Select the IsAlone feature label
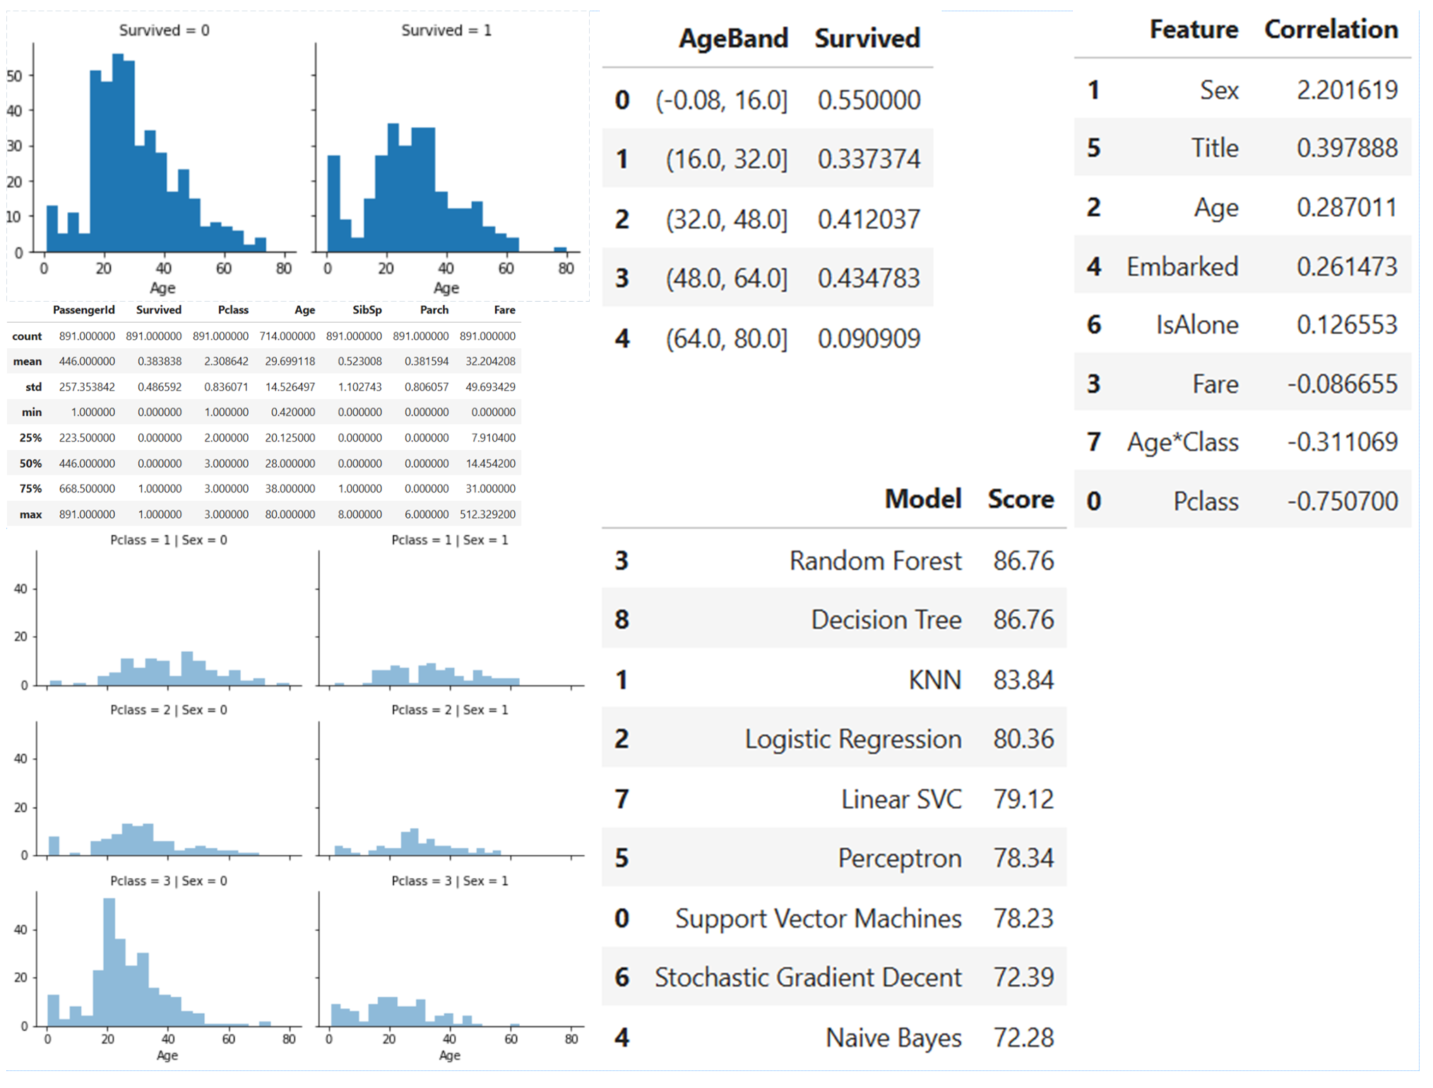The image size is (1433, 1088). (x=1197, y=324)
